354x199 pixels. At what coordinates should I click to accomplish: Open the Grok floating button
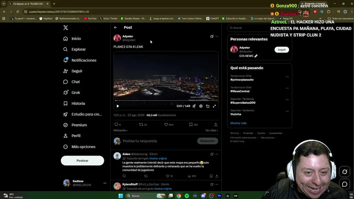click(x=345, y=172)
